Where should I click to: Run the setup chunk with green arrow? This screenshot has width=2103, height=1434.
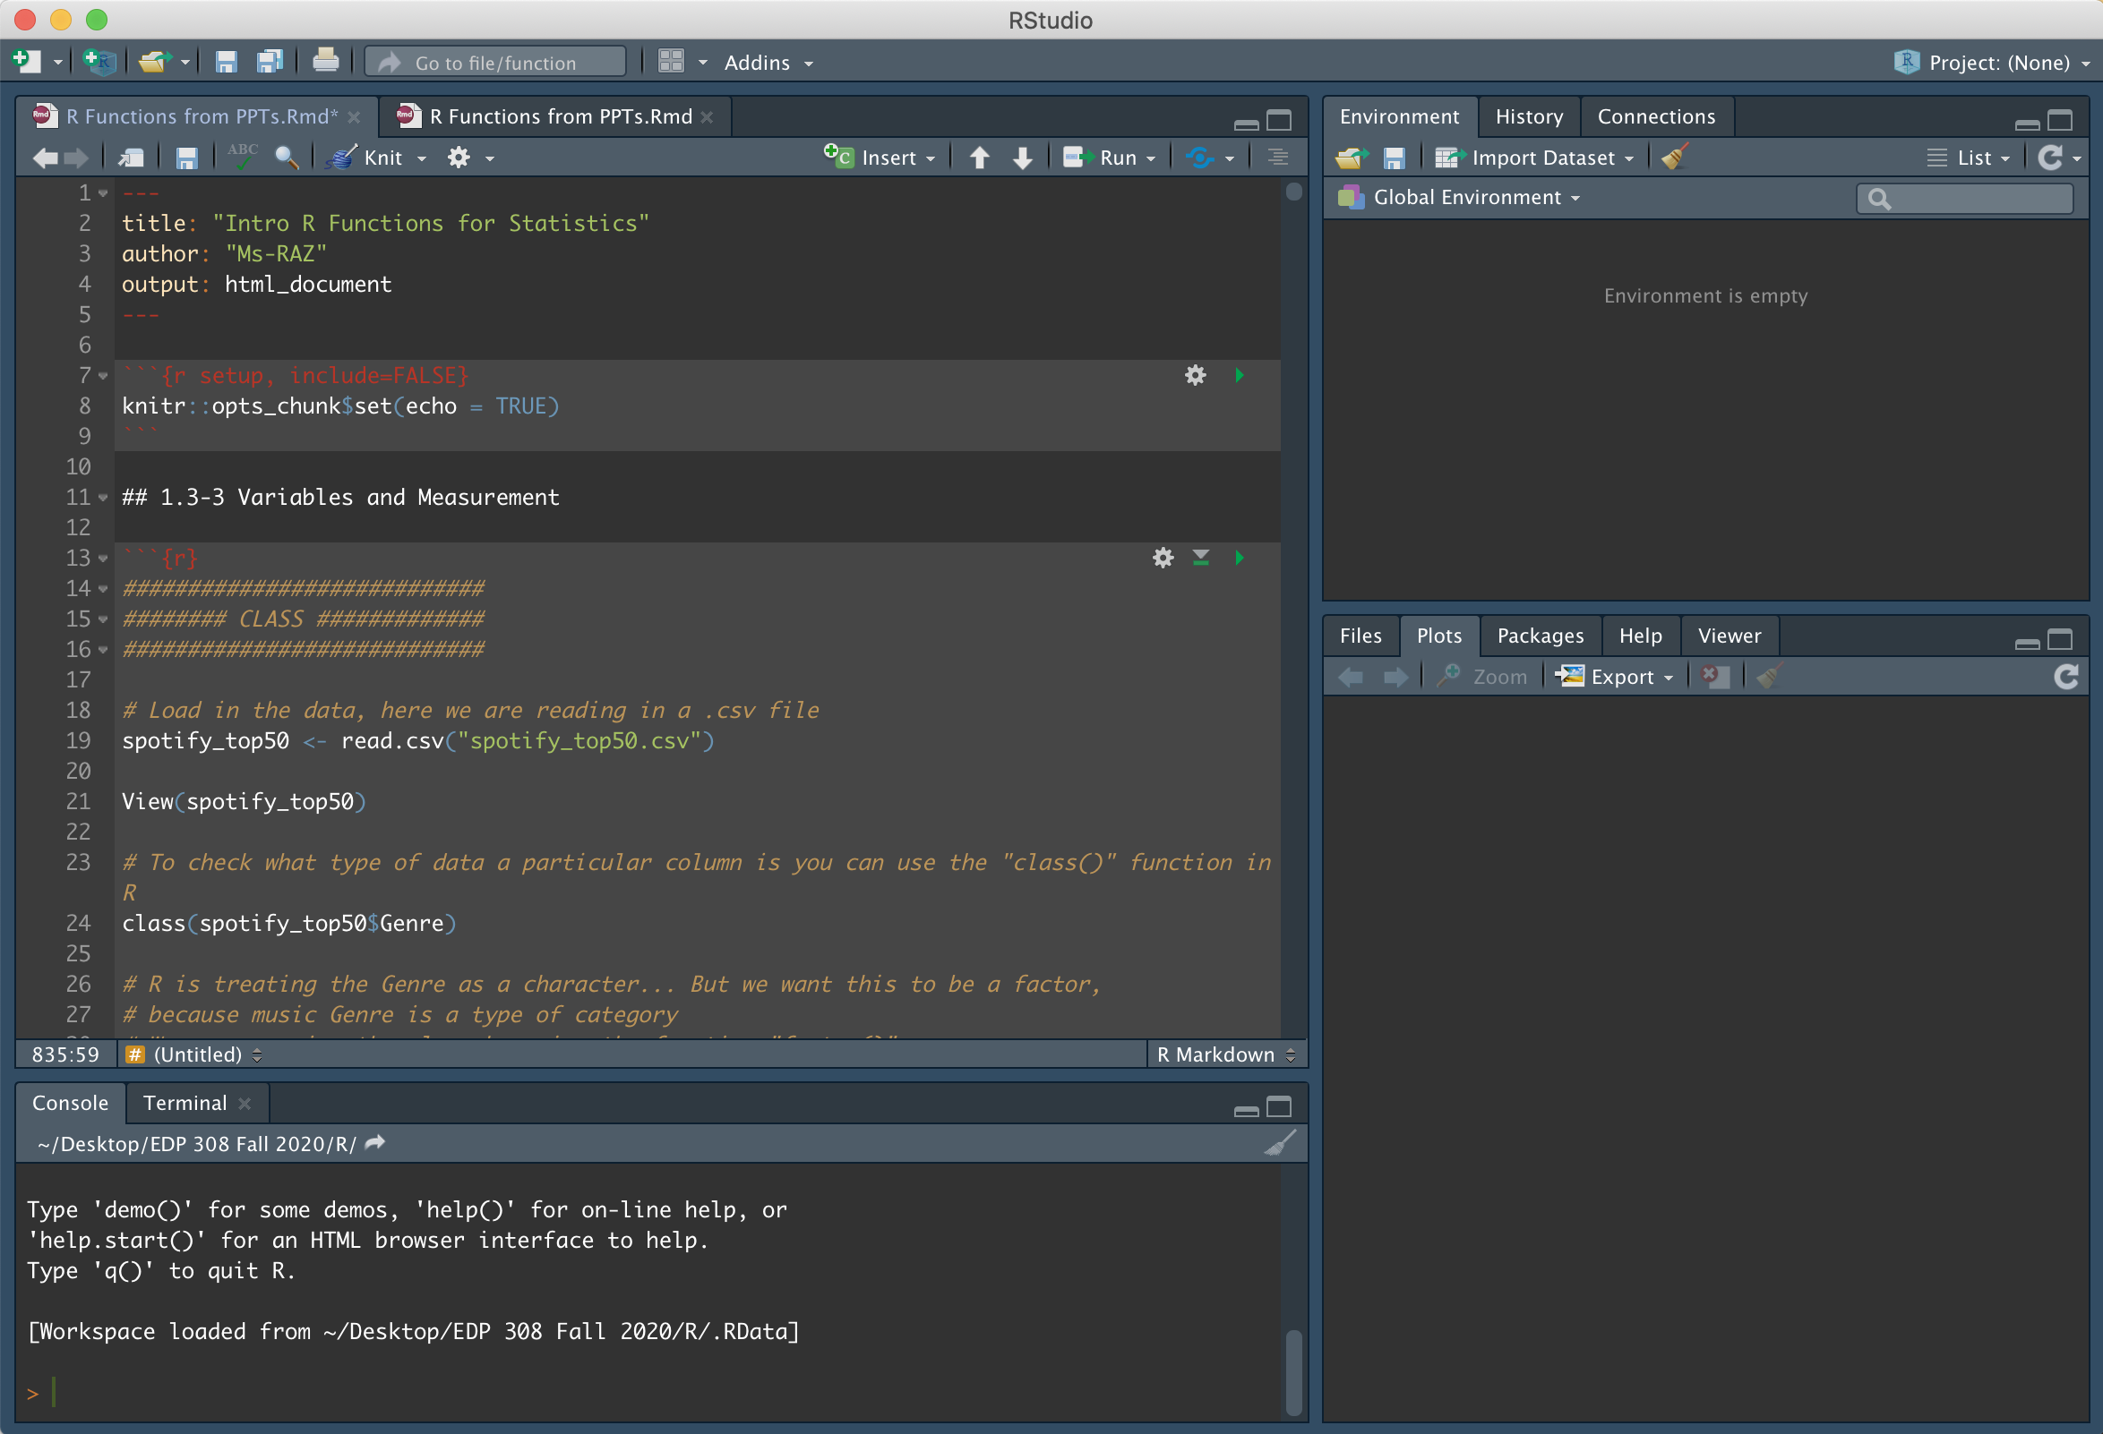click(x=1239, y=375)
